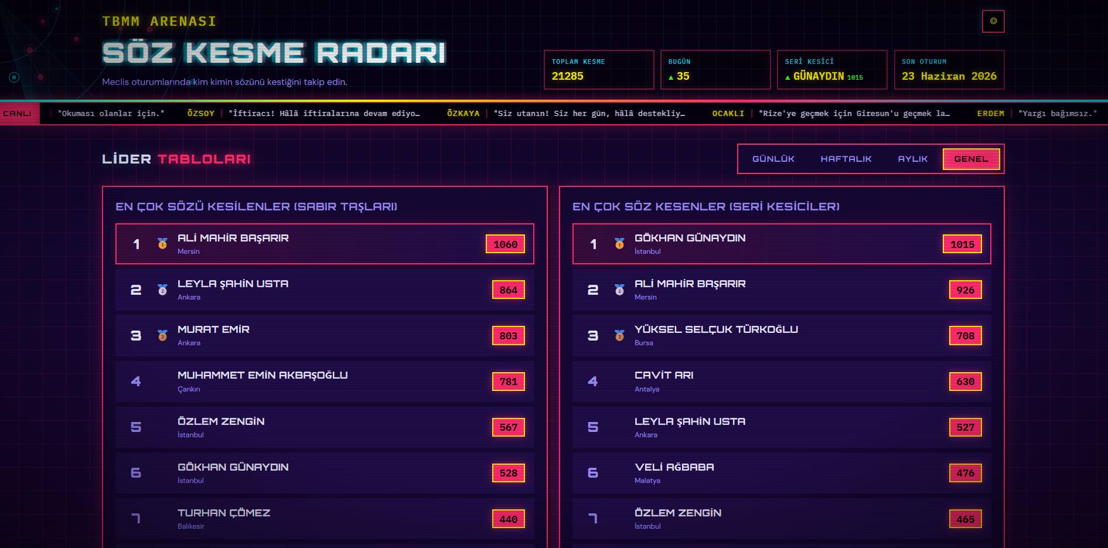Click the OCAKLI name in the live ticker
The height and width of the screenshot is (548, 1108).
pyautogui.click(x=728, y=114)
